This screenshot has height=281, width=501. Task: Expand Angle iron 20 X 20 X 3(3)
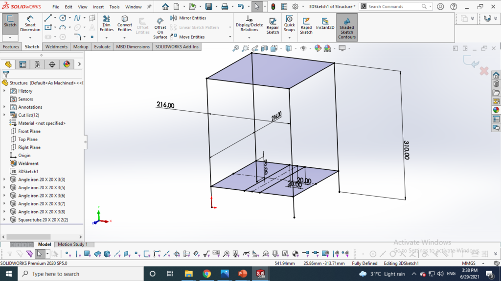[4, 180]
